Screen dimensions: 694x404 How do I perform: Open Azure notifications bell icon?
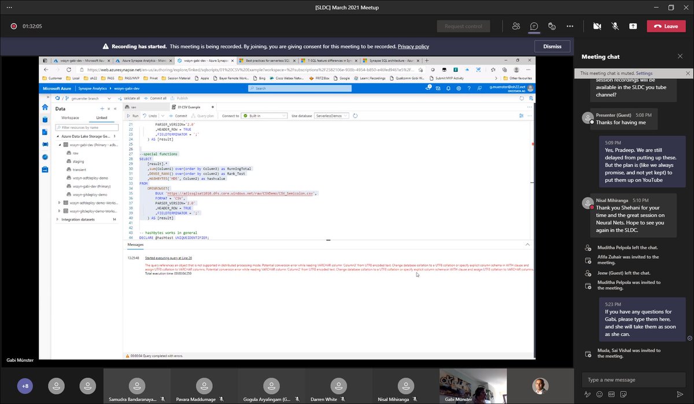[x=448, y=88]
